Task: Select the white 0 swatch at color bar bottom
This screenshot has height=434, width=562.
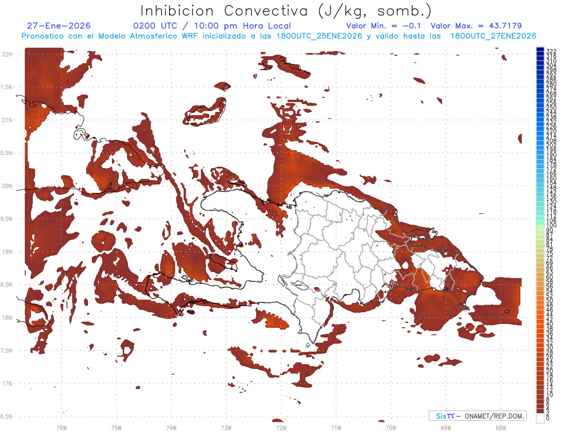Action: 540,418
